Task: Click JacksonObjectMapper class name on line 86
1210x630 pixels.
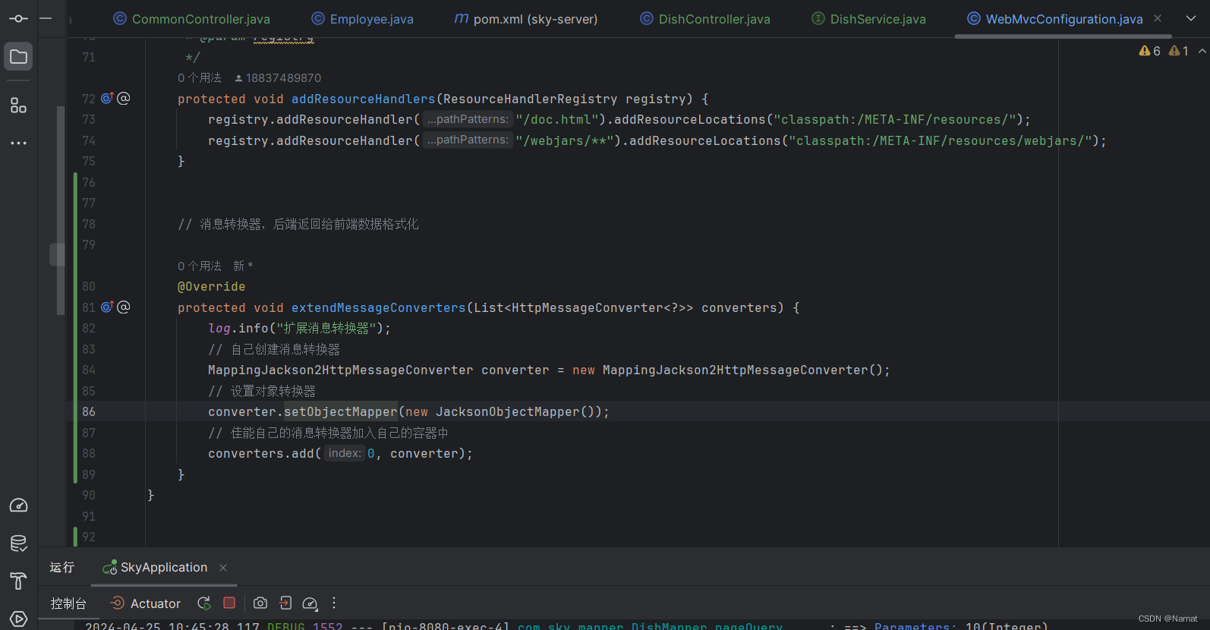Action: (x=507, y=411)
